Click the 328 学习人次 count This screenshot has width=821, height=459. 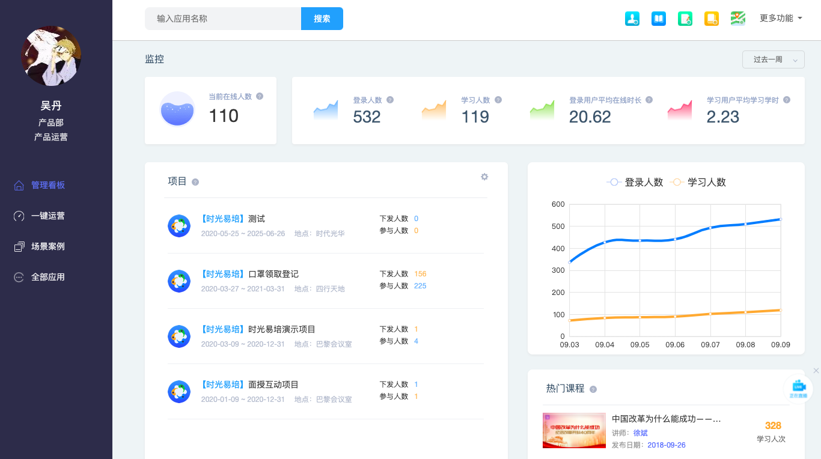(773, 425)
